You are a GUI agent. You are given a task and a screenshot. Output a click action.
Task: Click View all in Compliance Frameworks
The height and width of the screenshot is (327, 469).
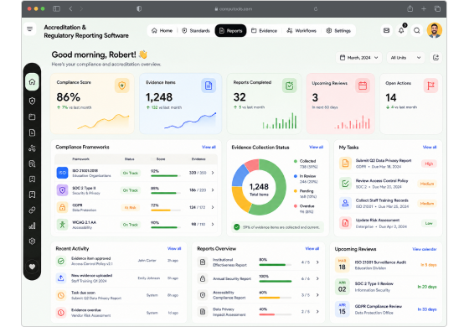pyautogui.click(x=209, y=147)
